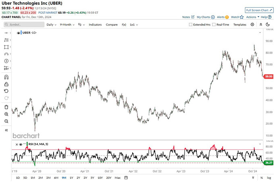Open the Daily frequency dropdown

pos(51,25)
